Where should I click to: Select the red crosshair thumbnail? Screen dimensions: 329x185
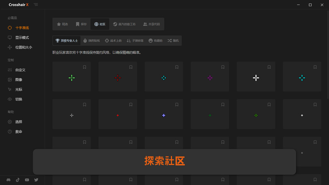click(118, 78)
